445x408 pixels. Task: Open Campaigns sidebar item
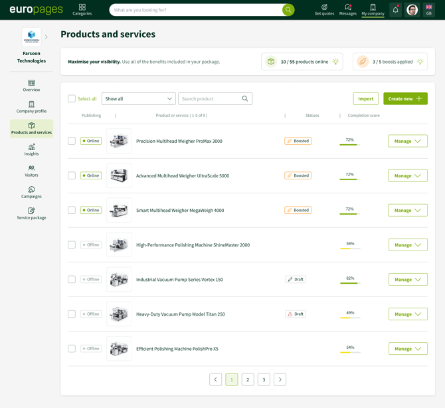31,192
